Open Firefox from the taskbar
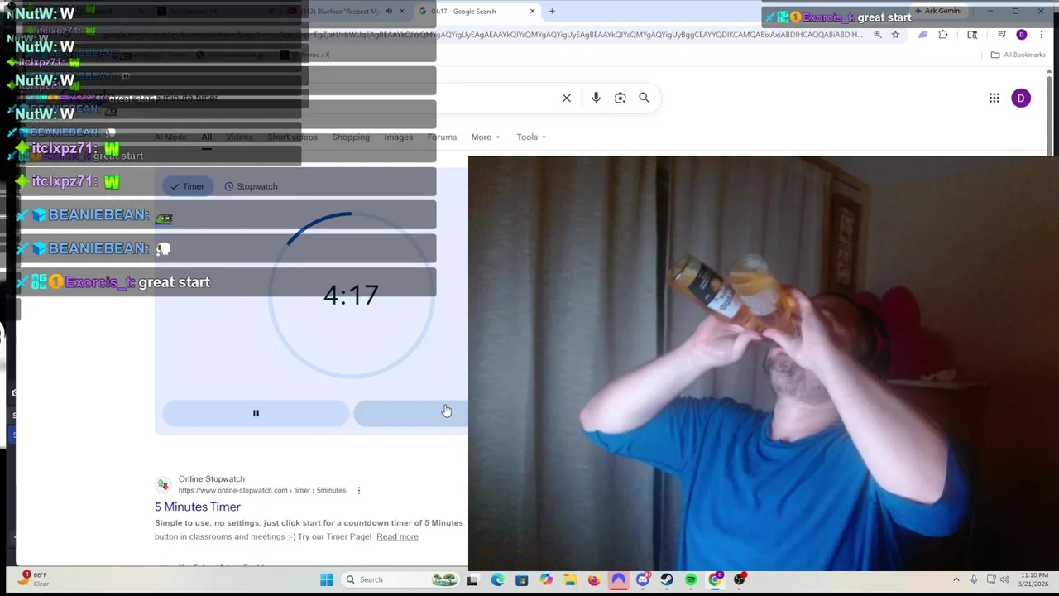The image size is (1059, 596). (x=594, y=579)
